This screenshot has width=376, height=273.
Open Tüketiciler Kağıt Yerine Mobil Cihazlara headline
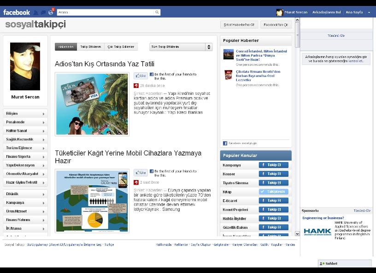[x=128, y=157]
